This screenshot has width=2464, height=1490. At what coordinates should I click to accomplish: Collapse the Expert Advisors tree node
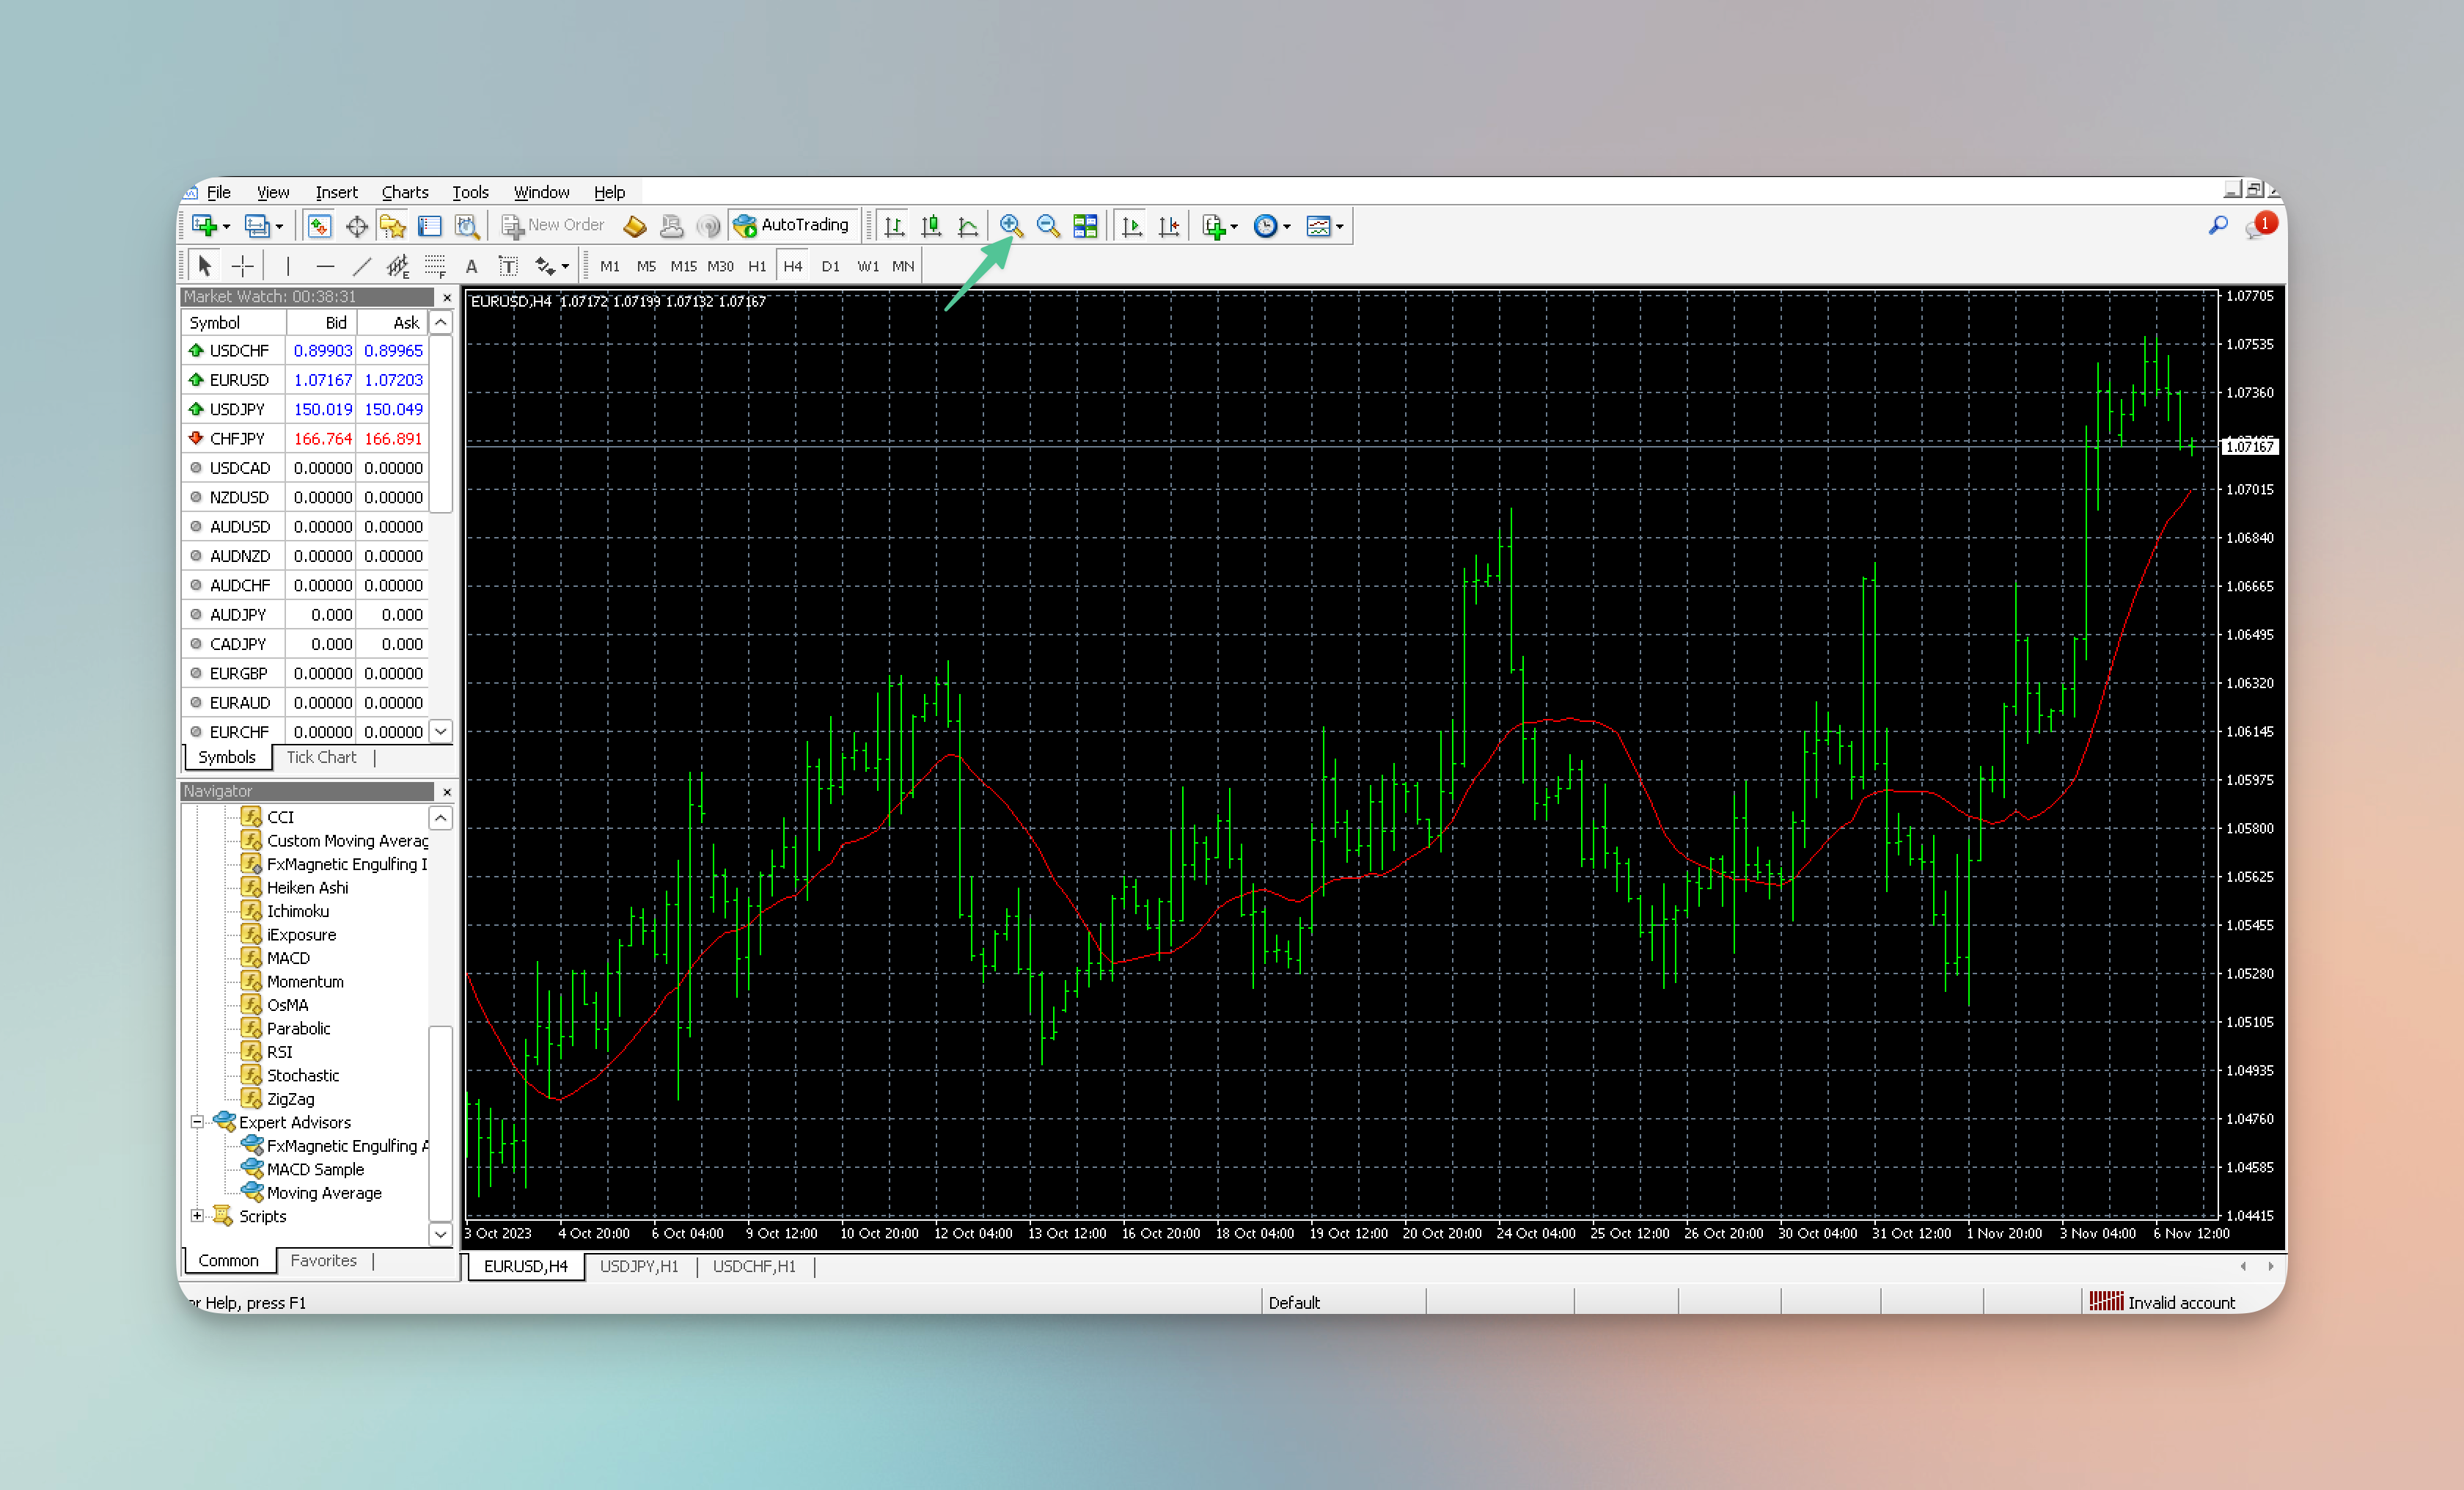tap(197, 1122)
